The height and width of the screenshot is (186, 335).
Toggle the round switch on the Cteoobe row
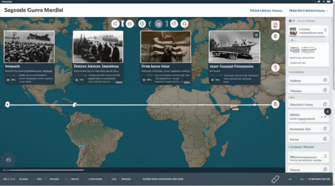pos(325,91)
